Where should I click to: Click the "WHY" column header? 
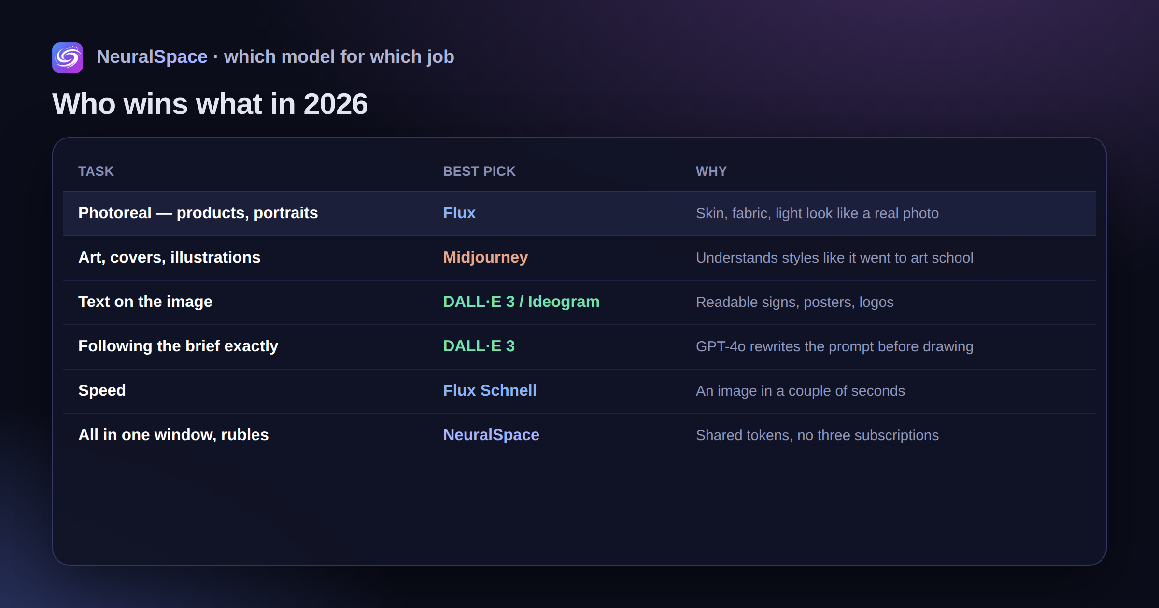[x=711, y=171]
